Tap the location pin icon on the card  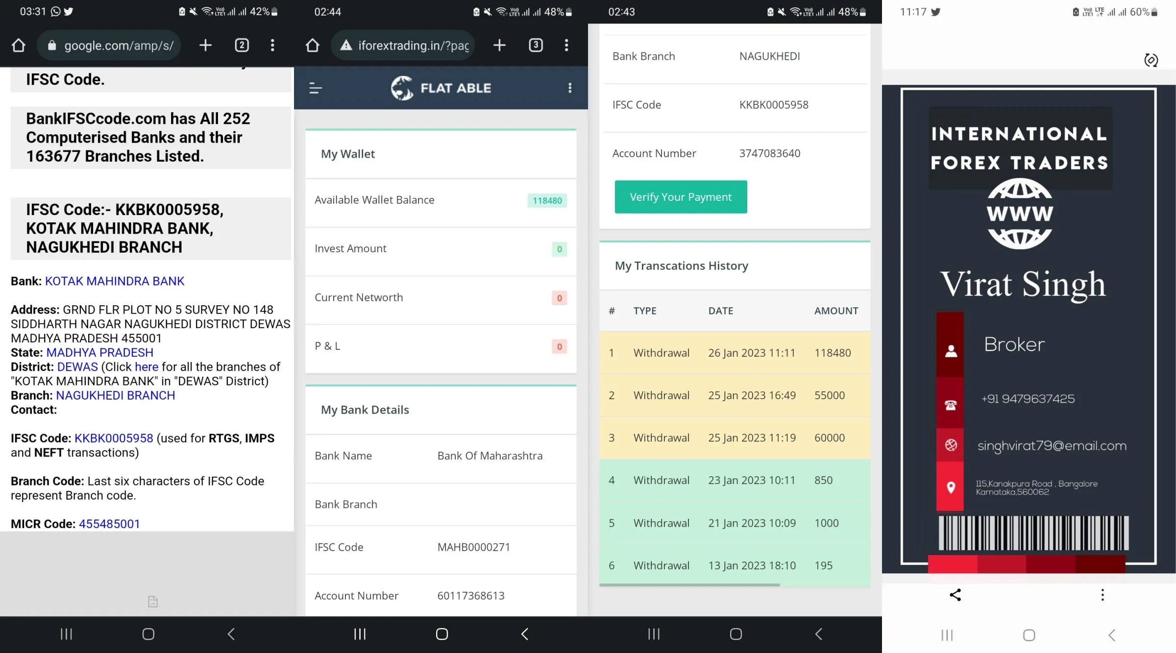pos(951,487)
